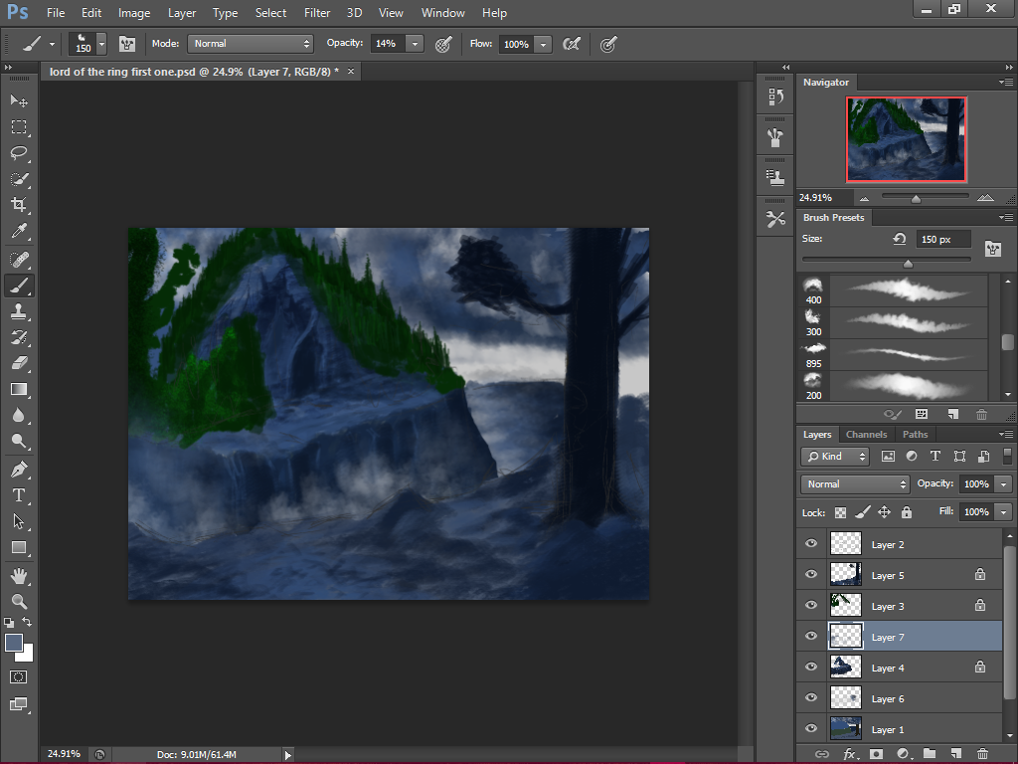Hide Layer 7 visibility eye
The height and width of the screenshot is (764, 1018).
click(x=811, y=636)
